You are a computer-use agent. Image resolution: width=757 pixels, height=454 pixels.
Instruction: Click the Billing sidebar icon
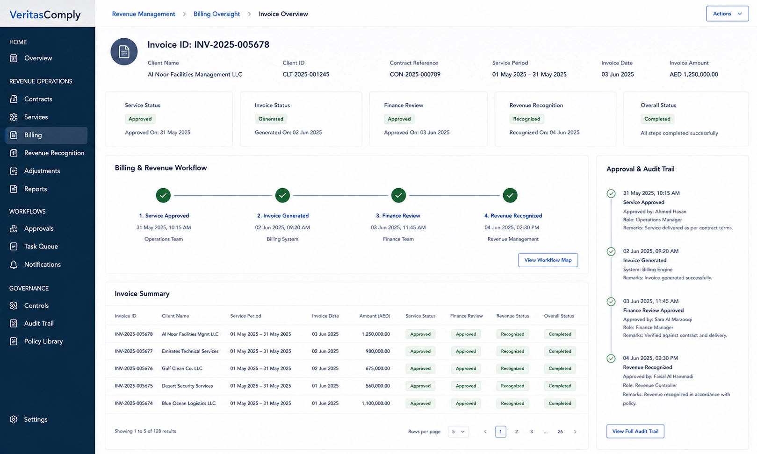[x=14, y=135]
